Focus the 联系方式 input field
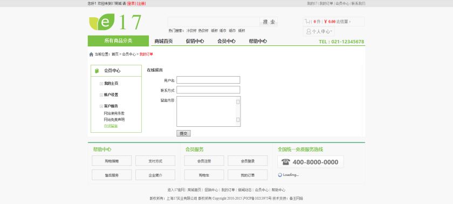 [x=208, y=90]
